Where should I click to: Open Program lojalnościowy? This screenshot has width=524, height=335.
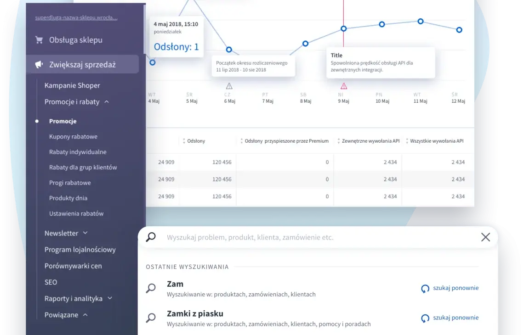coord(80,250)
